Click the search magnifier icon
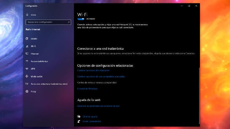Viewport: 230px width, 129px height. pos(69,22)
